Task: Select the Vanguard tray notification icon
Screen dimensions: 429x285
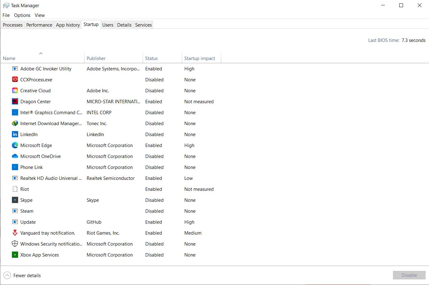Action: [15, 233]
